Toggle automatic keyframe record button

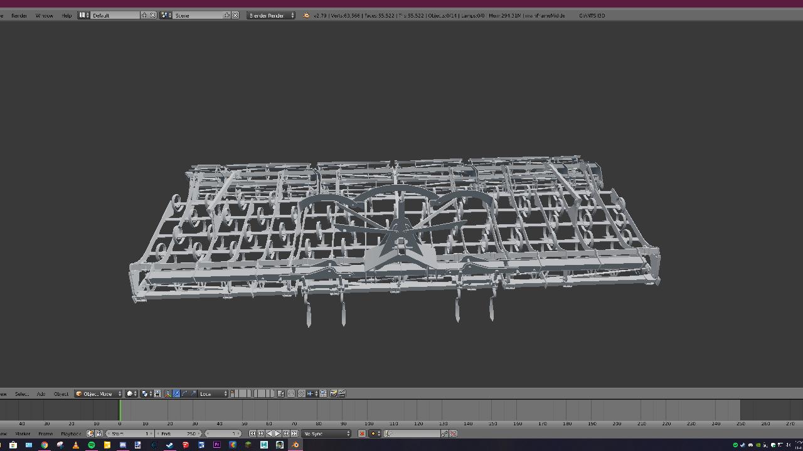coord(362,433)
